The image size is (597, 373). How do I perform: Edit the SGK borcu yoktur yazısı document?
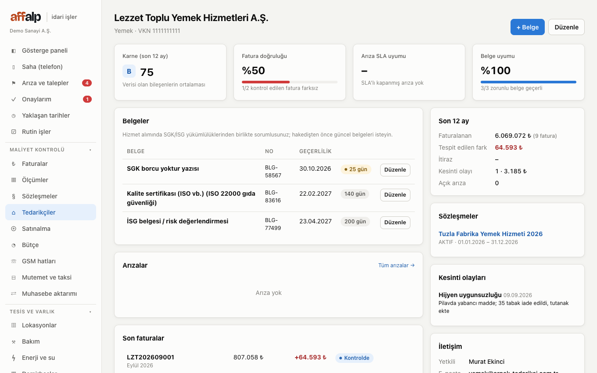tap(395, 170)
